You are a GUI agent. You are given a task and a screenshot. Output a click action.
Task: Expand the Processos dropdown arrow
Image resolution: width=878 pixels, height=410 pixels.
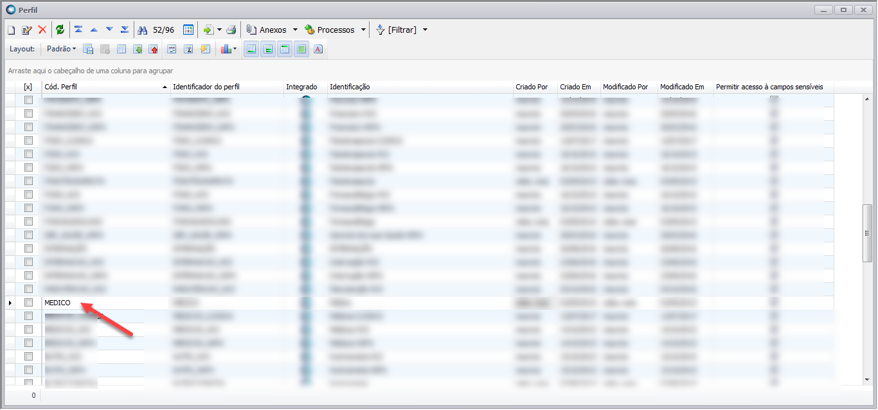[x=363, y=30]
